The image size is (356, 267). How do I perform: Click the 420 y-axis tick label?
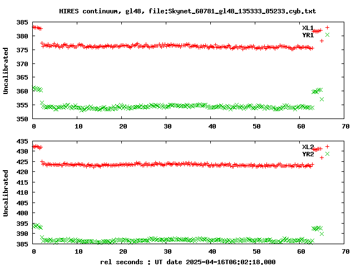pyautogui.click(x=22, y=172)
